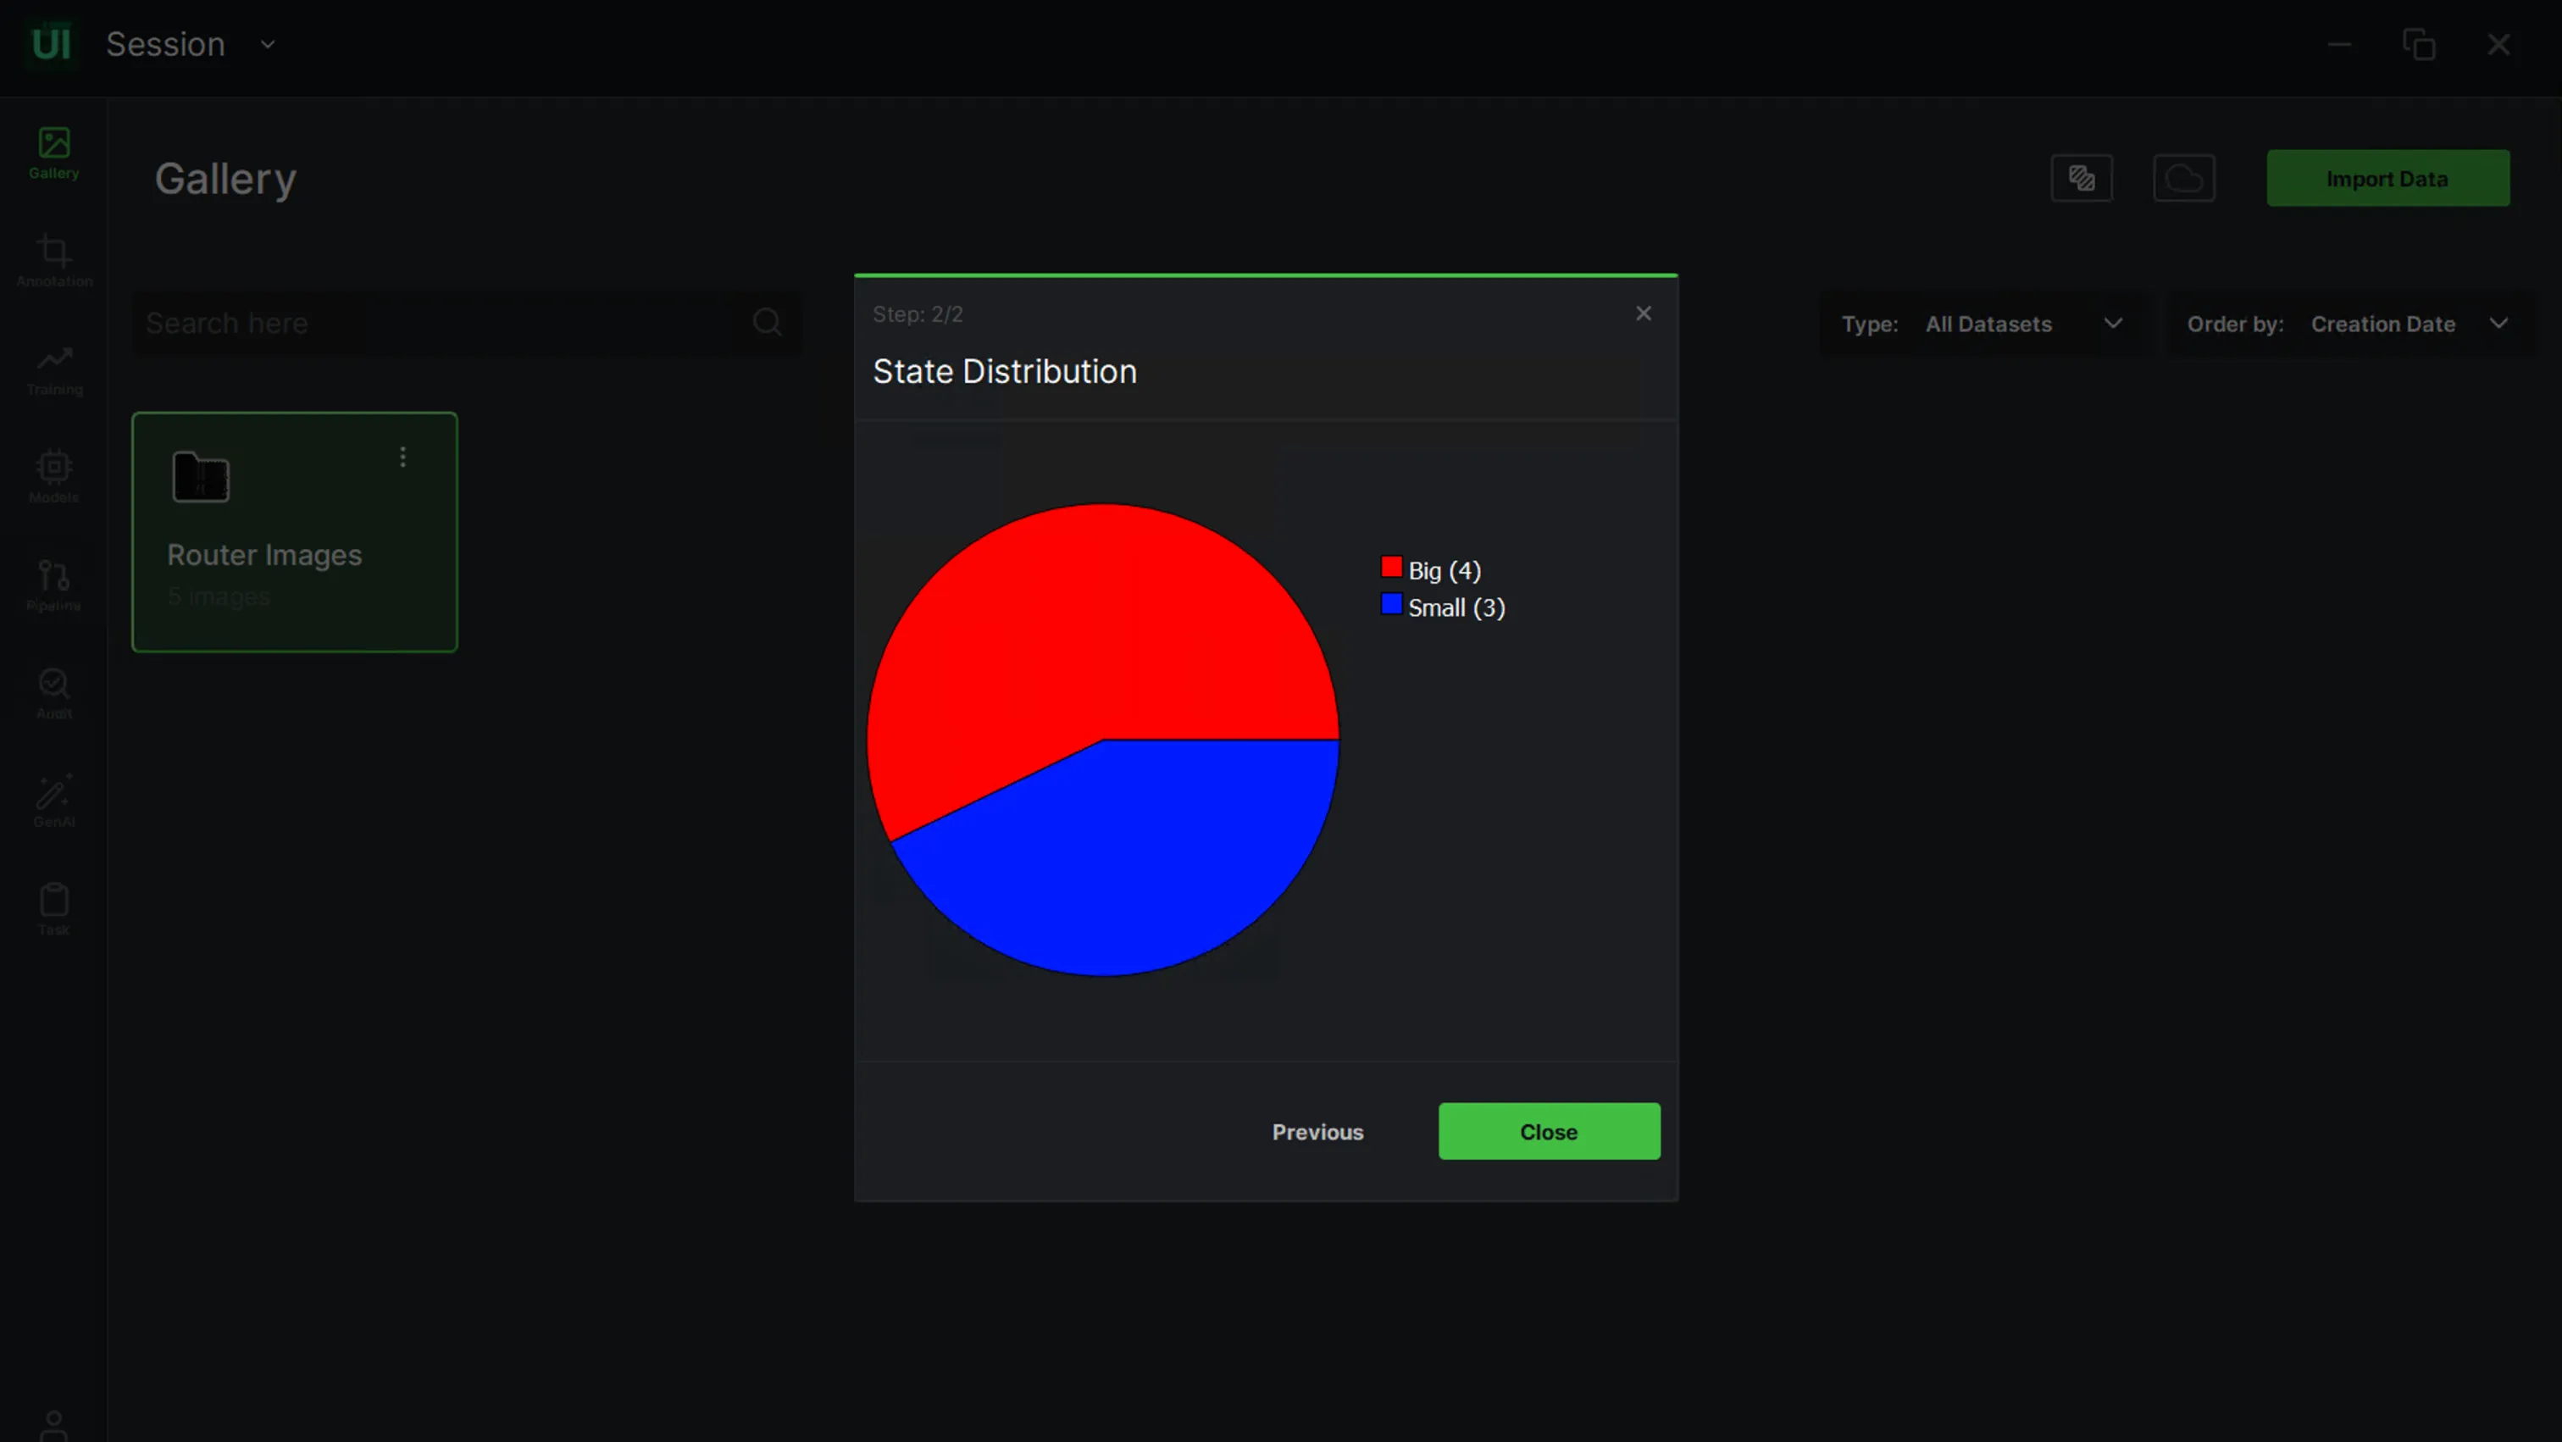Open the GenAI section in the sidebar
This screenshot has height=1442, width=2562.
[53, 801]
